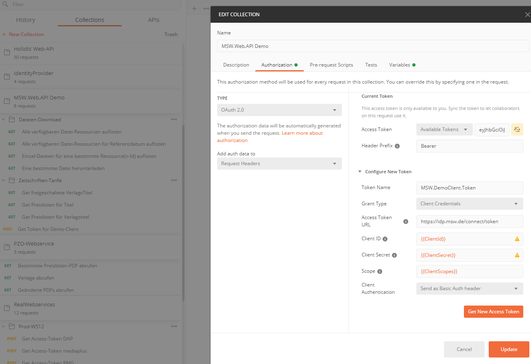
Task: Click the info icon next to Access Token URL
Action: (x=405, y=222)
